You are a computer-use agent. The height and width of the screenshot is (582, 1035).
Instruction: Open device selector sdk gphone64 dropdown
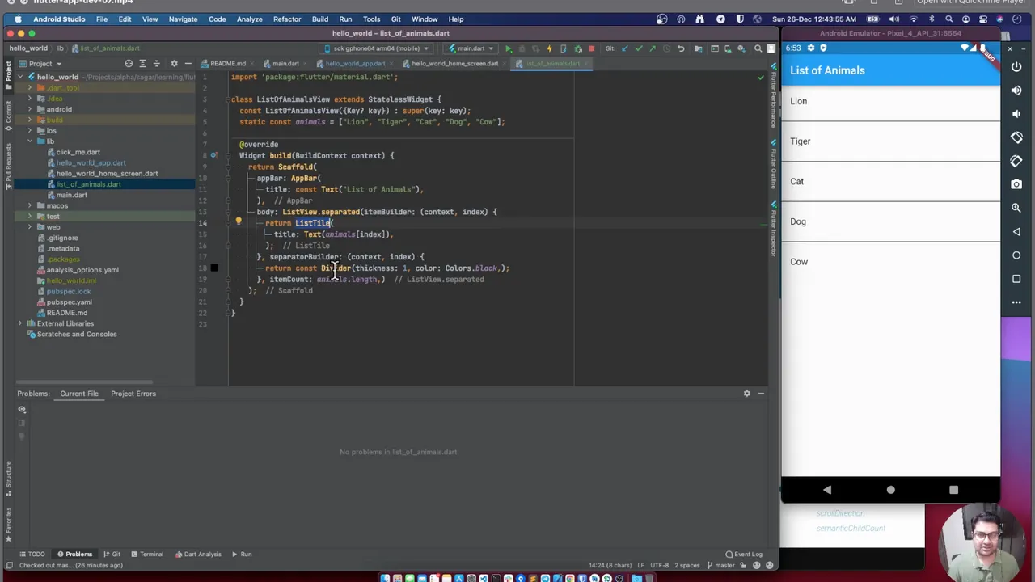point(382,48)
